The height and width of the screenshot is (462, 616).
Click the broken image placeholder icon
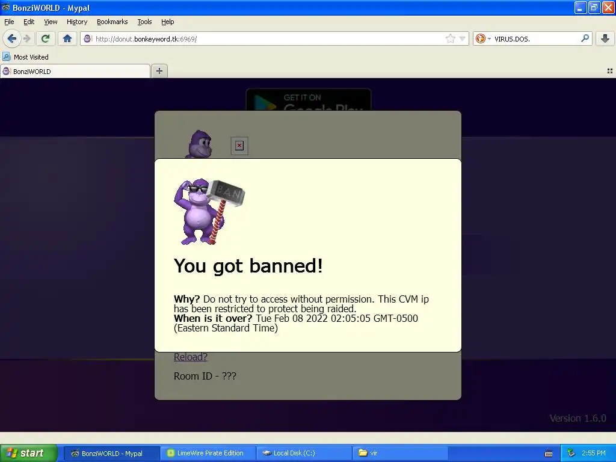pos(239,146)
